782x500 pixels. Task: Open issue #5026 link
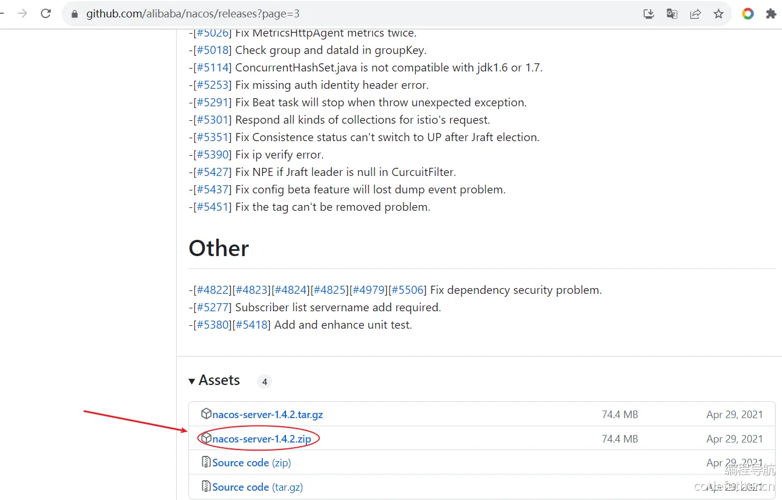tap(212, 33)
